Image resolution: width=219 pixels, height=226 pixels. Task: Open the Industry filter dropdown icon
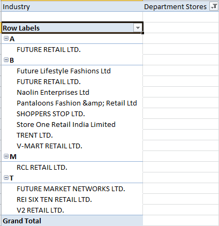click(x=214, y=6)
